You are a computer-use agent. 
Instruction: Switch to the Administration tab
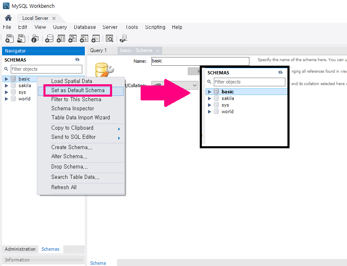pyautogui.click(x=20, y=249)
